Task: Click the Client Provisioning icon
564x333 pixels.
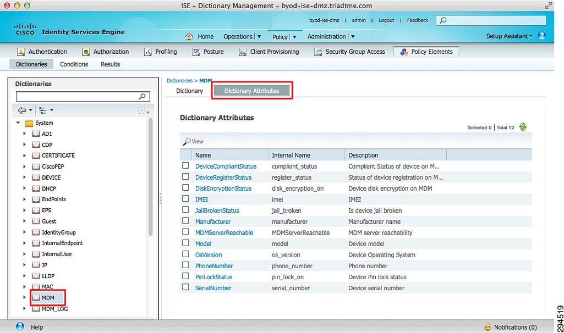Action: click(x=243, y=52)
